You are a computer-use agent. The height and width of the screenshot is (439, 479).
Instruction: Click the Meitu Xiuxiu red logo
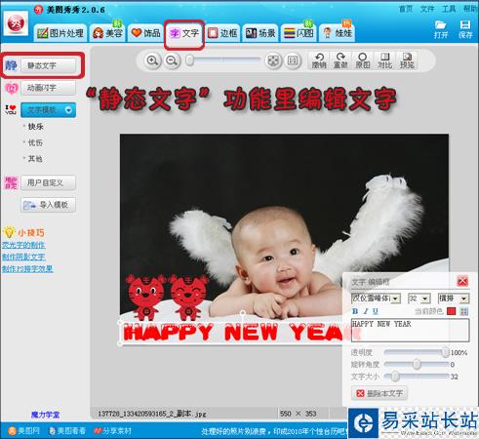[x=16, y=23]
